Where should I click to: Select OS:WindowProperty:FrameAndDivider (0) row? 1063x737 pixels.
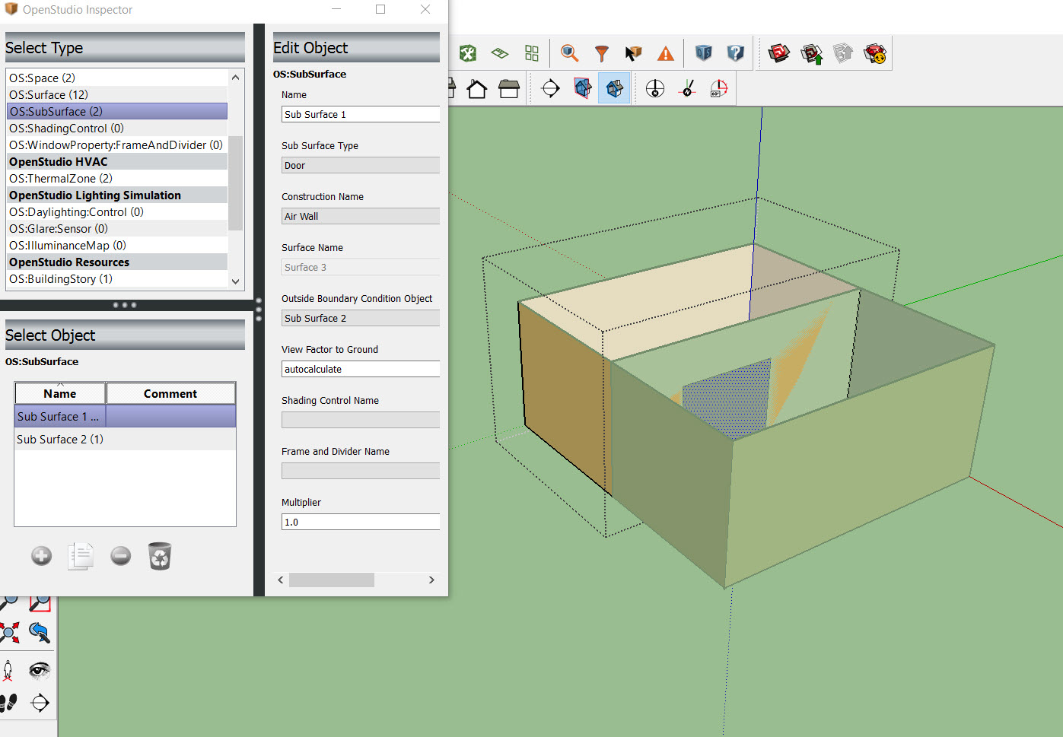pos(117,145)
